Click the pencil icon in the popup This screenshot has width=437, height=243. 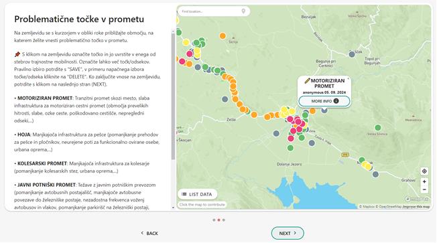tap(307, 81)
